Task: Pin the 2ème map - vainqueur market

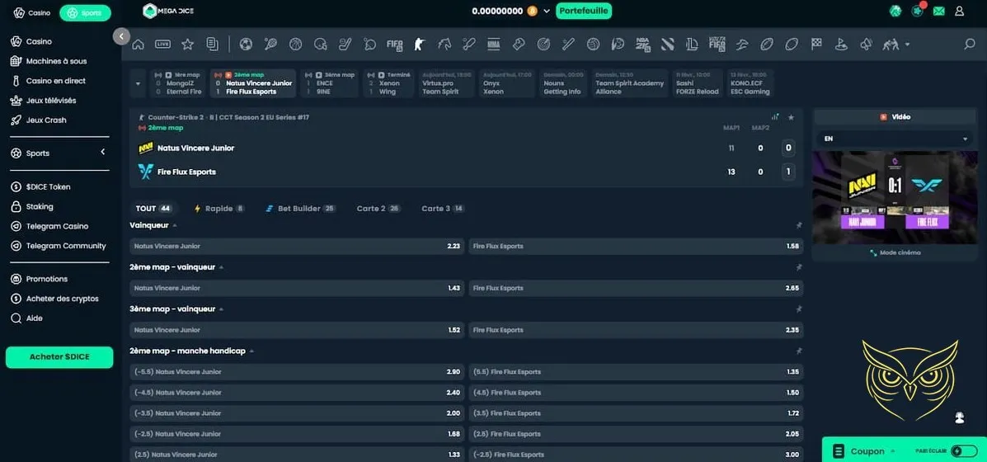Action: [x=799, y=267]
